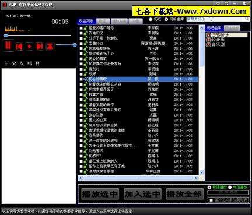Screen dimensions: 252x215
Task: Tick the checkbox beside 忘曲2012
Action: pos(81,43)
